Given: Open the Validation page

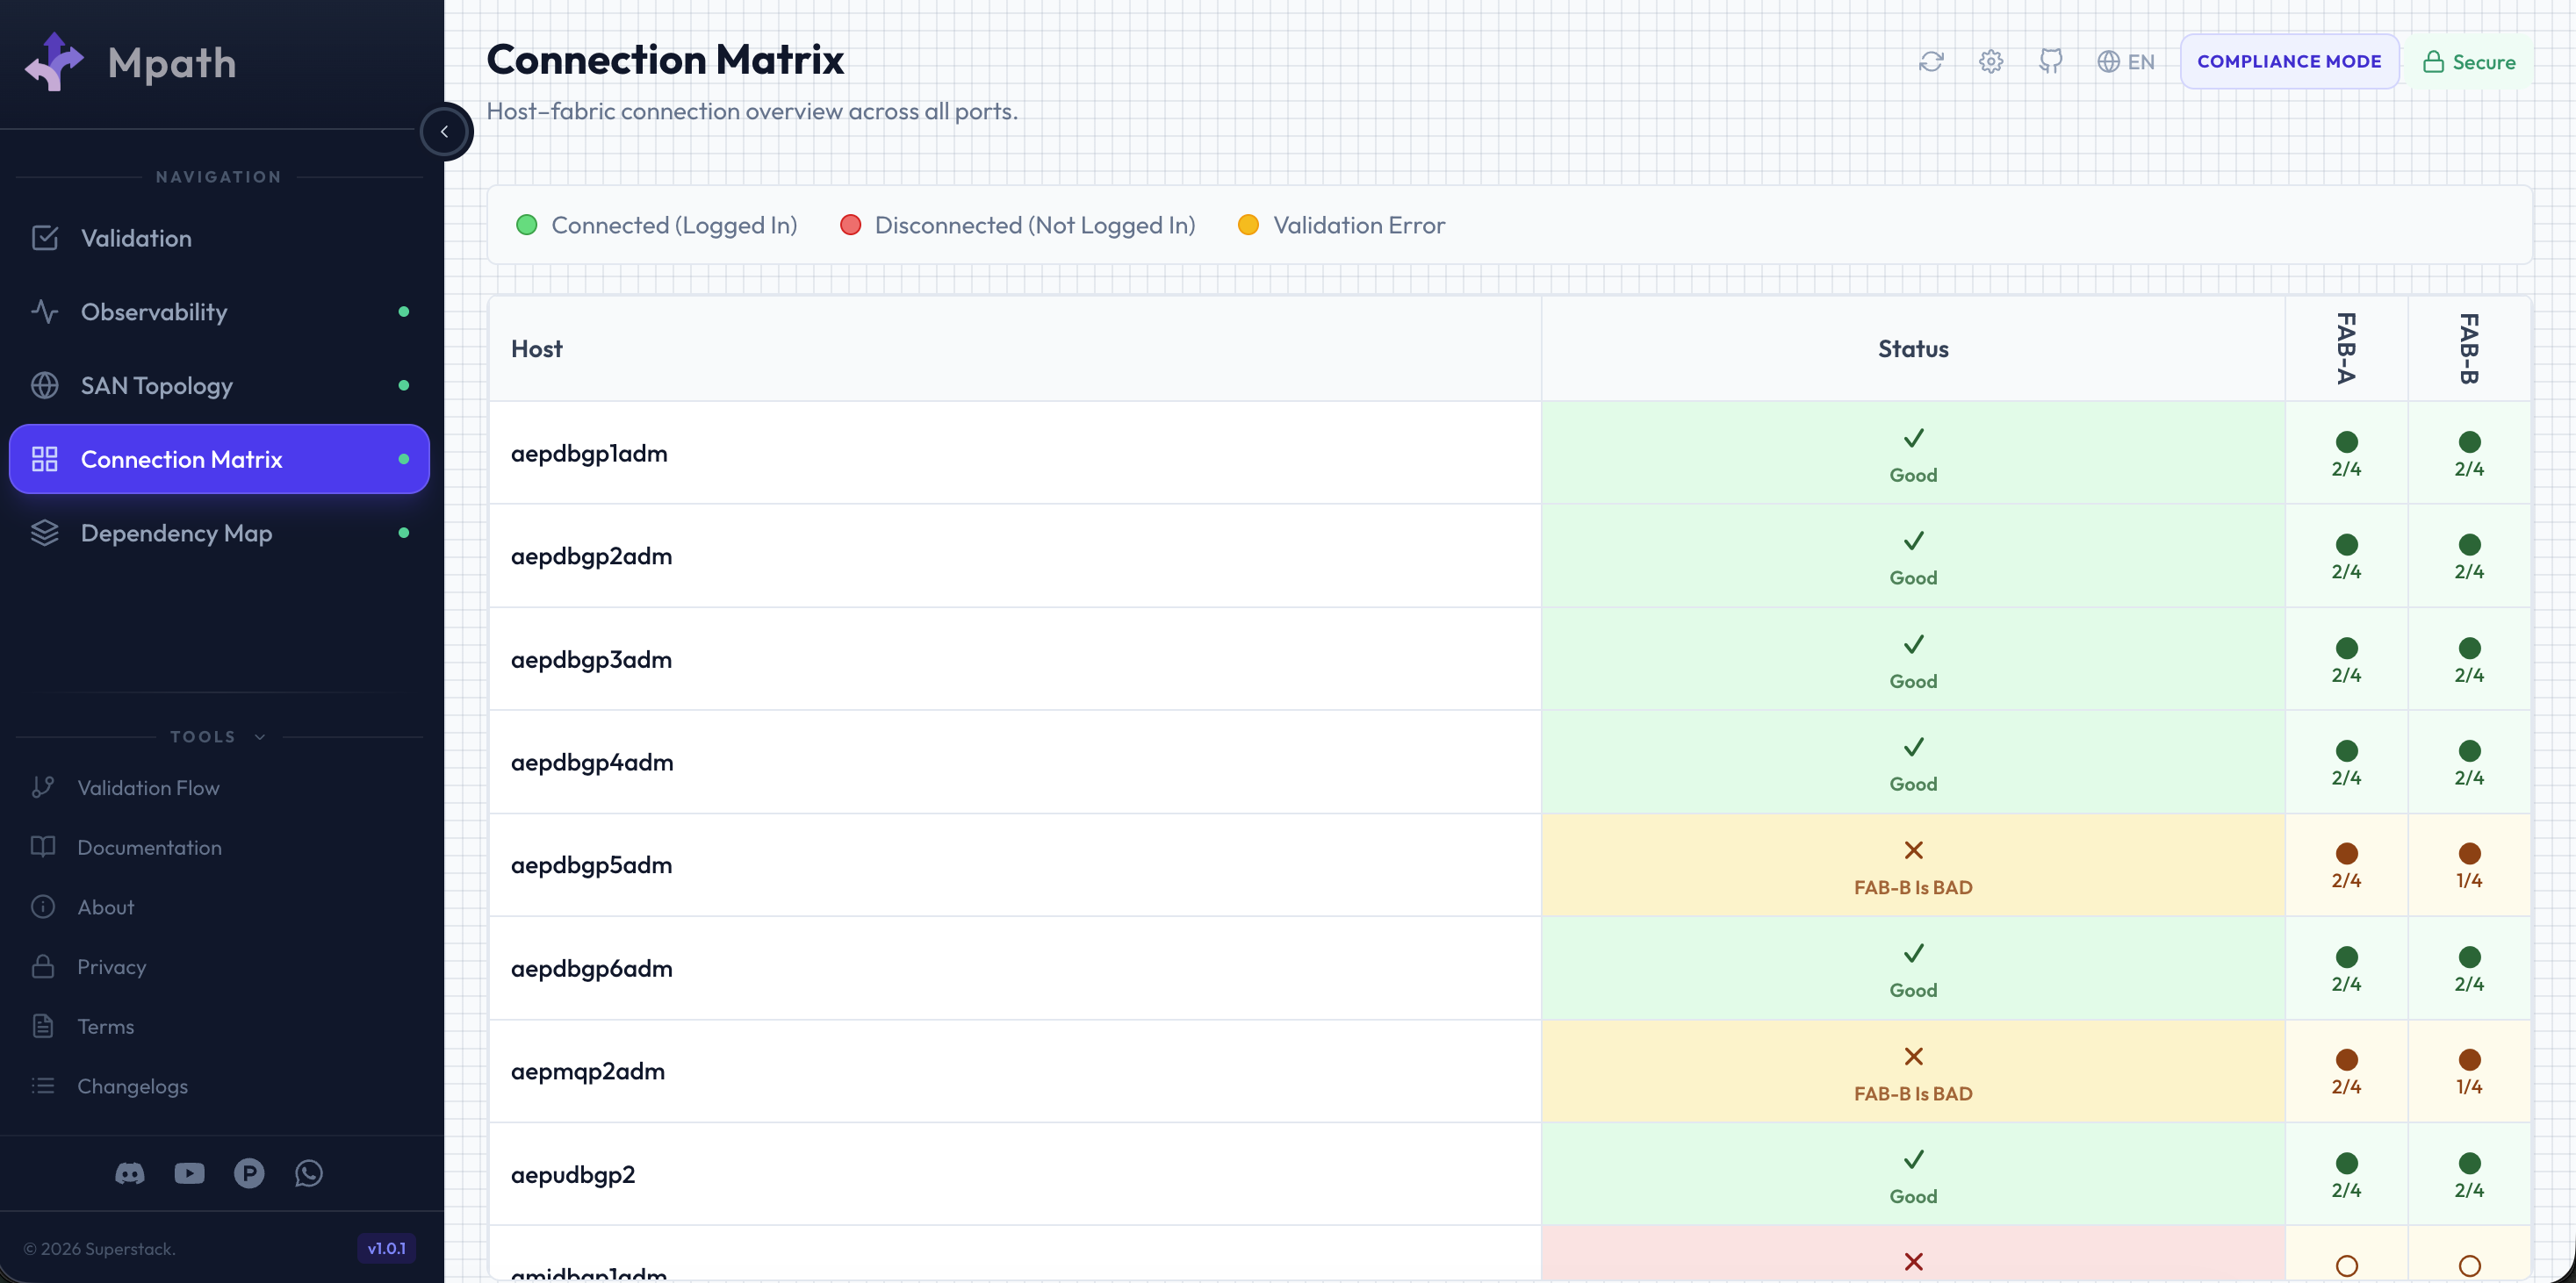Looking at the screenshot, I should pyautogui.click(x=219, y=238).
